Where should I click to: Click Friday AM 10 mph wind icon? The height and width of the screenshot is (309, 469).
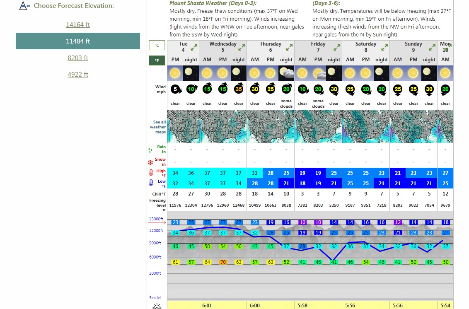click(x=303, y=89)
